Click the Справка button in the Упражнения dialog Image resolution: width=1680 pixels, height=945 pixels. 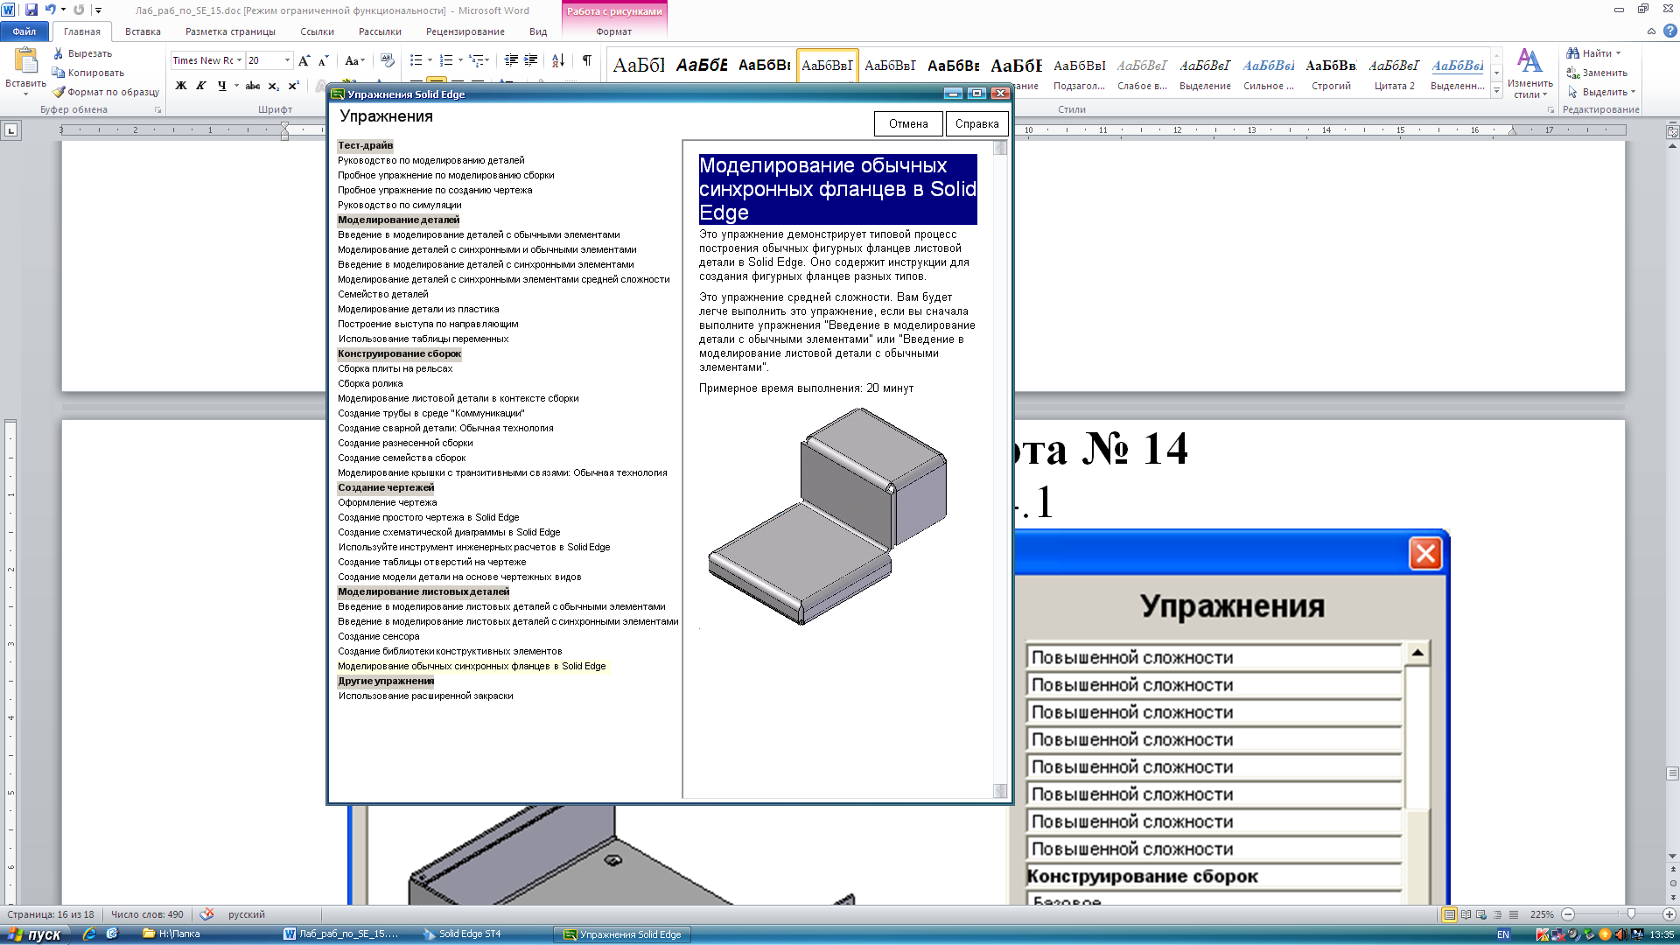[977, 124]
